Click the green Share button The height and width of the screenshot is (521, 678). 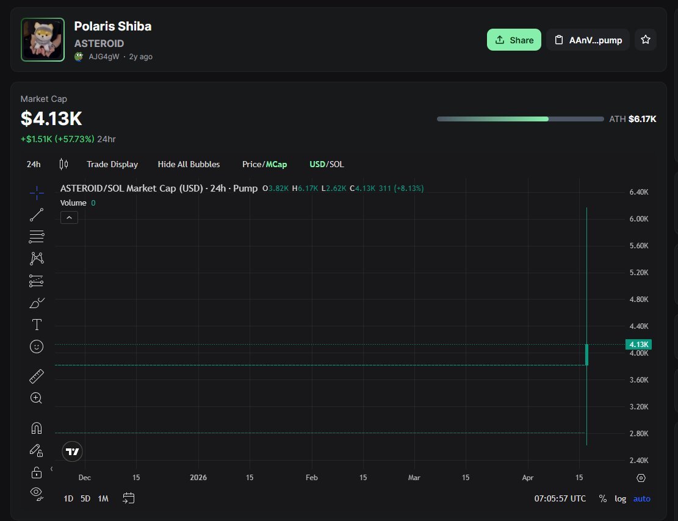click(514, 40)
